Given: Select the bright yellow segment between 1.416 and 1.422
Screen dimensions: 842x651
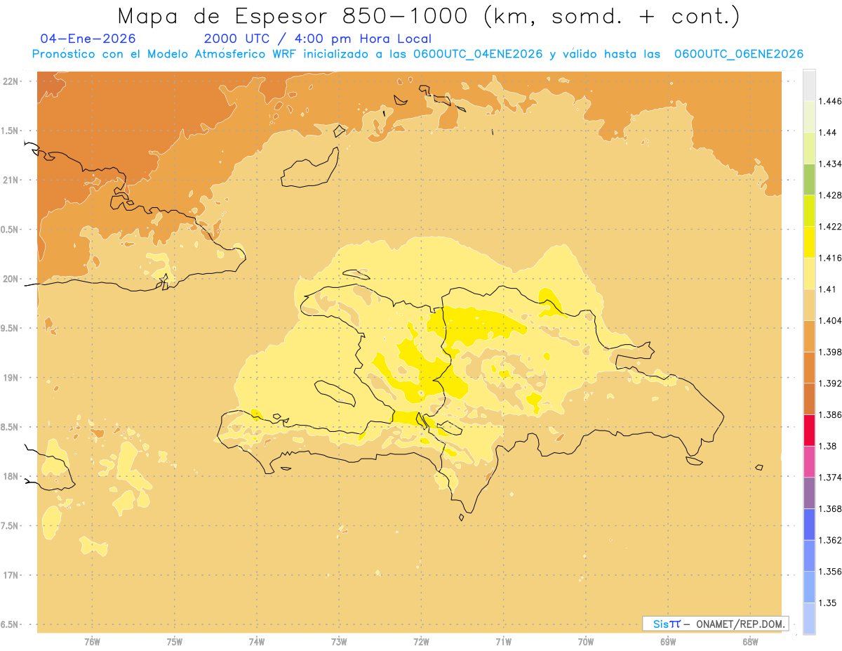Looking at the screenshot, I should click(809, 242).
